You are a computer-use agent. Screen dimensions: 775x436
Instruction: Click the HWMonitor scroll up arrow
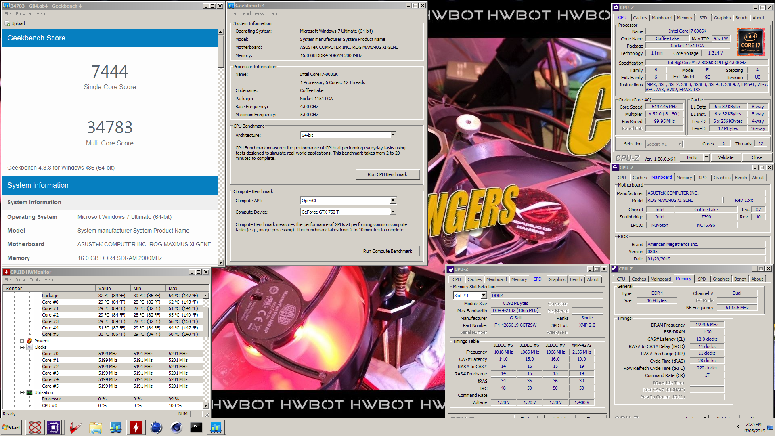pyautogui.click(x=206, y=296)
